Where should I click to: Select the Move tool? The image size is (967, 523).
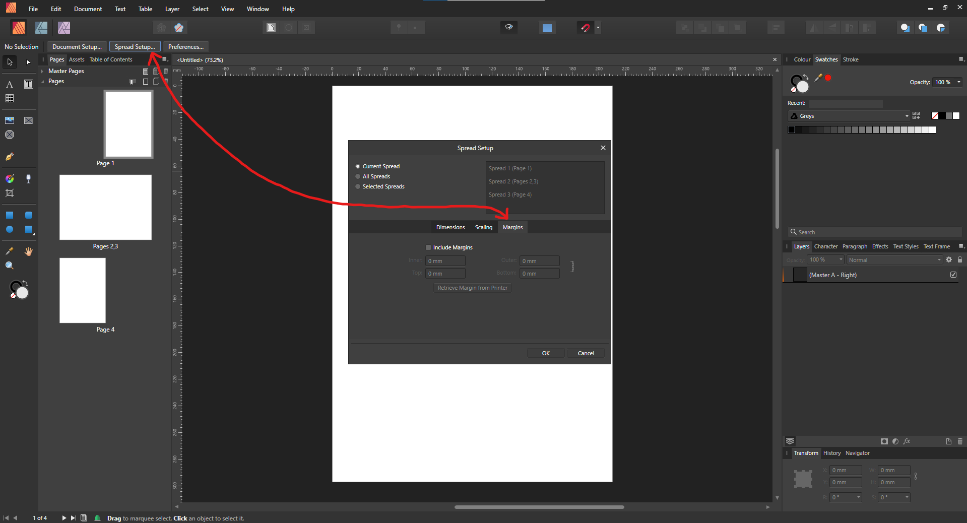point(10,62)
